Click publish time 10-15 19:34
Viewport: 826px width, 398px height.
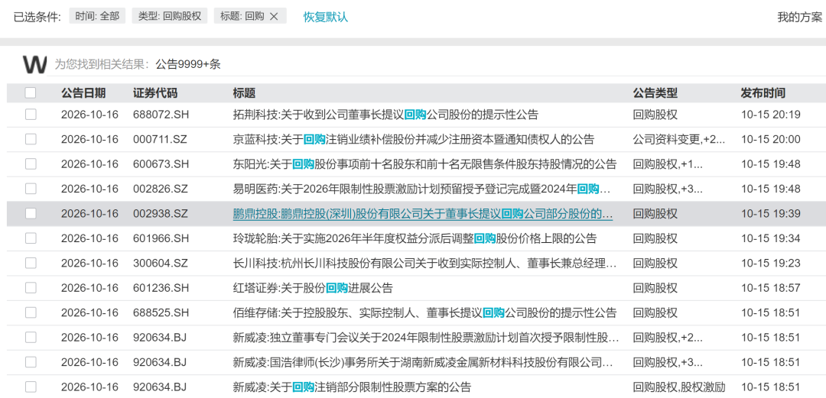pos(771,238)
